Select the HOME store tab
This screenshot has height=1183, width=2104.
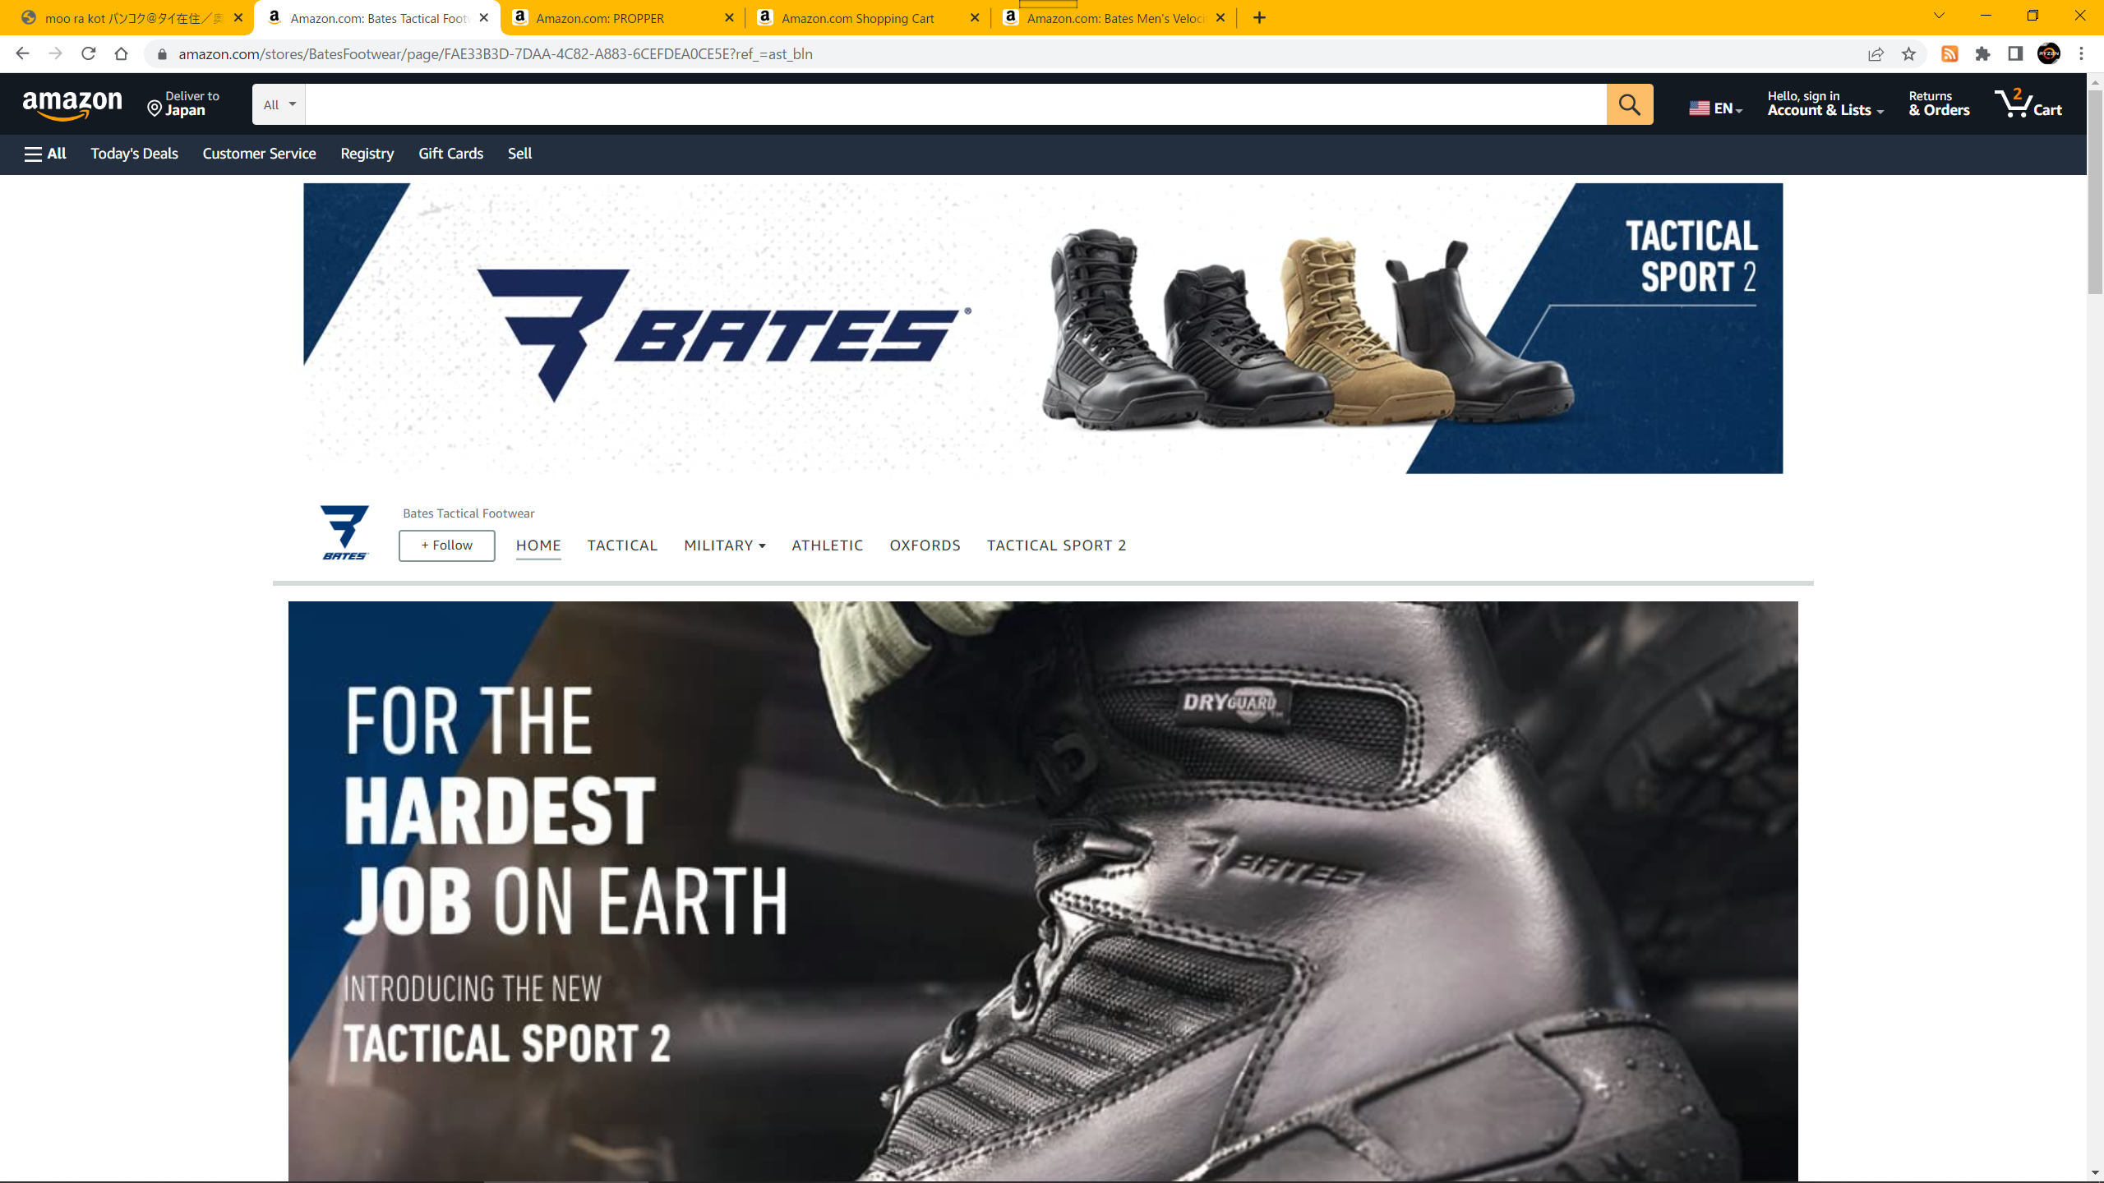pyautogui.click(x=538, y=545)
